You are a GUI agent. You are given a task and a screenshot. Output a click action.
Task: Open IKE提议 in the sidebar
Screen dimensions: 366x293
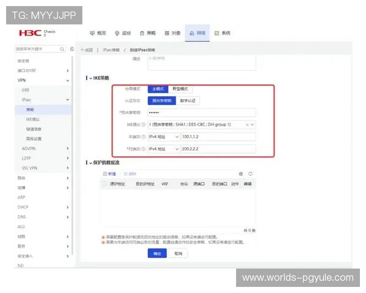pos(33,120)
